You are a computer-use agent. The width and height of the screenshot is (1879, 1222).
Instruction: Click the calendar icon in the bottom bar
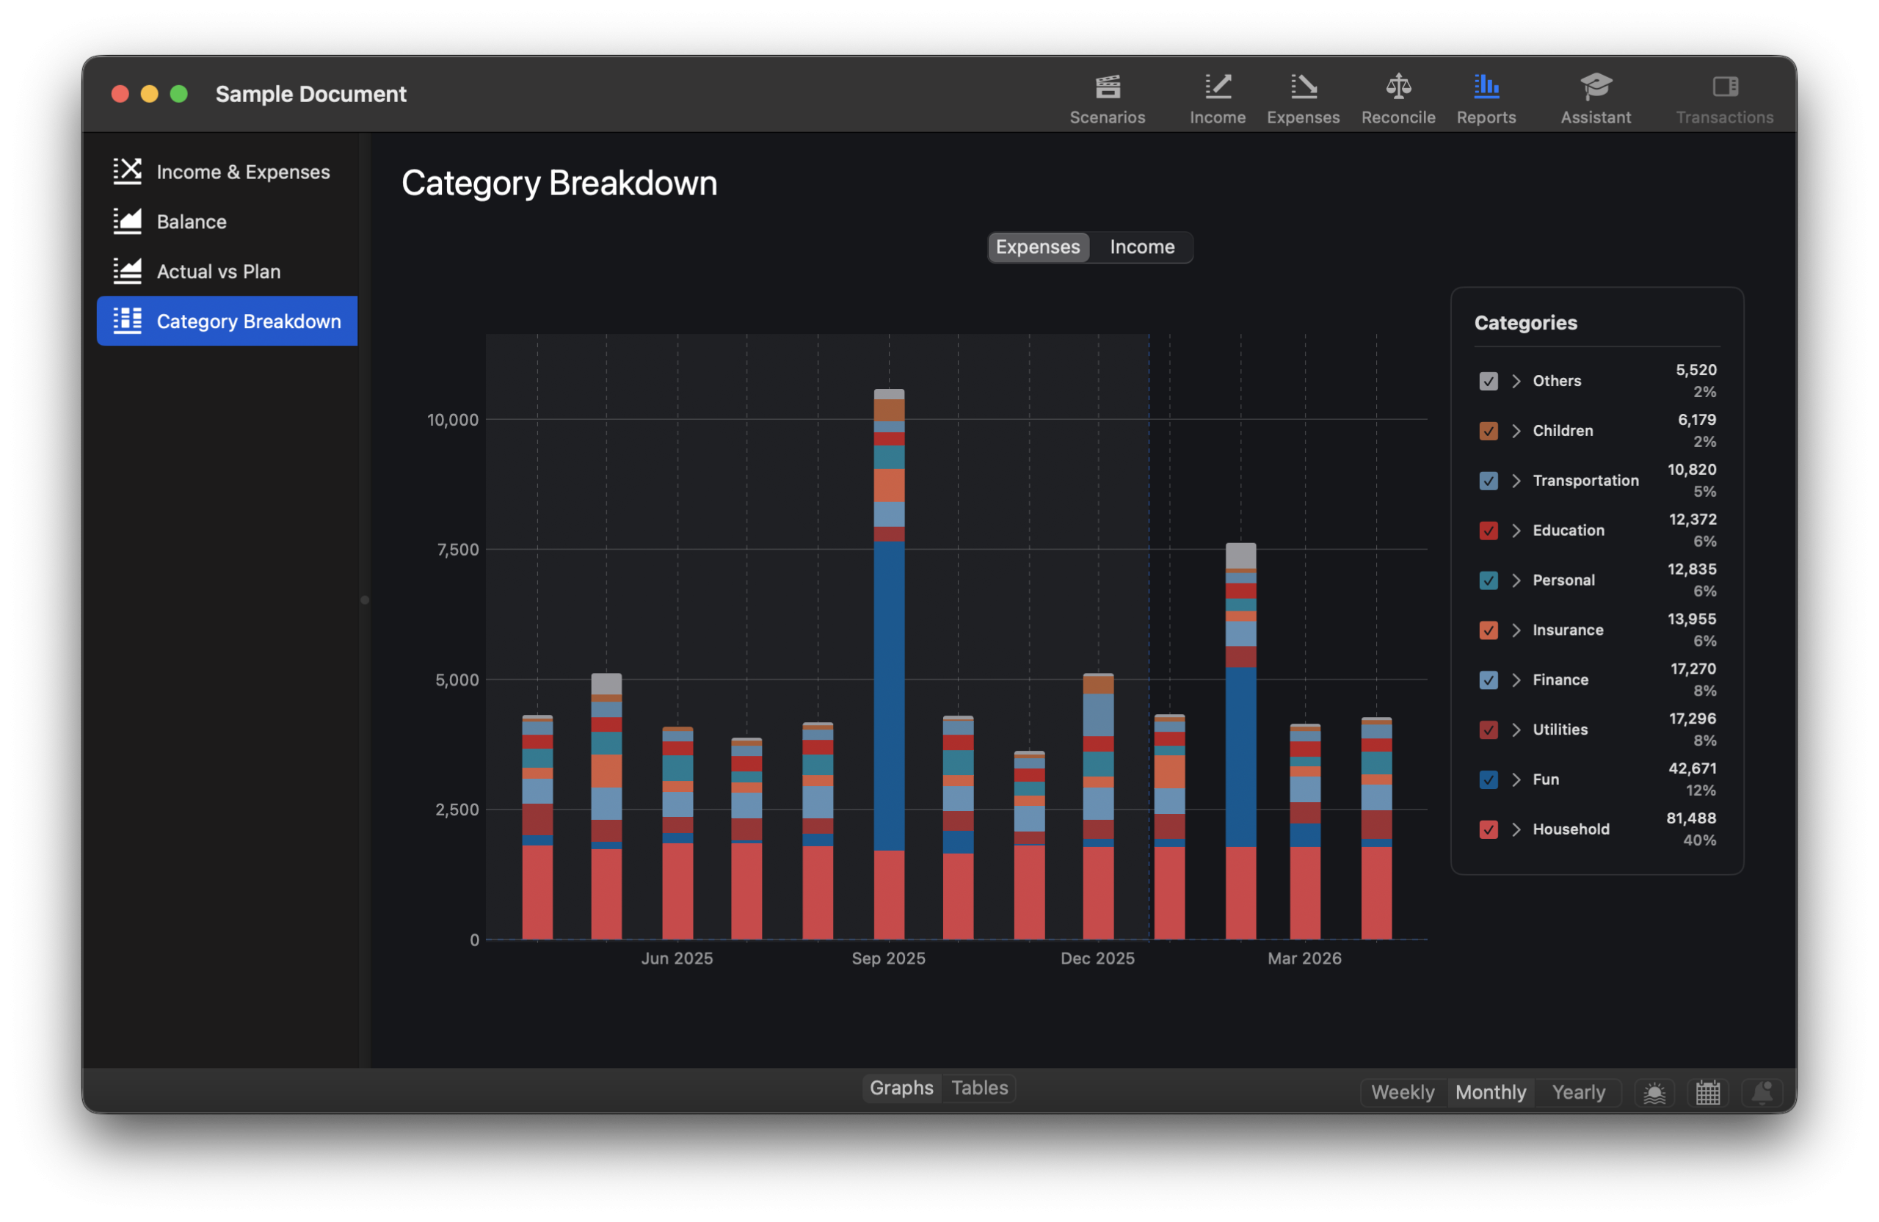point(1709,1093)
